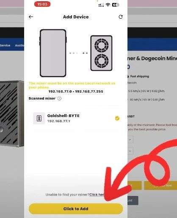This screenshot has height=218, width=177.
Task: Toggle the yellow checkmark for Goldshell-BYTE
Action: (117, 118)
